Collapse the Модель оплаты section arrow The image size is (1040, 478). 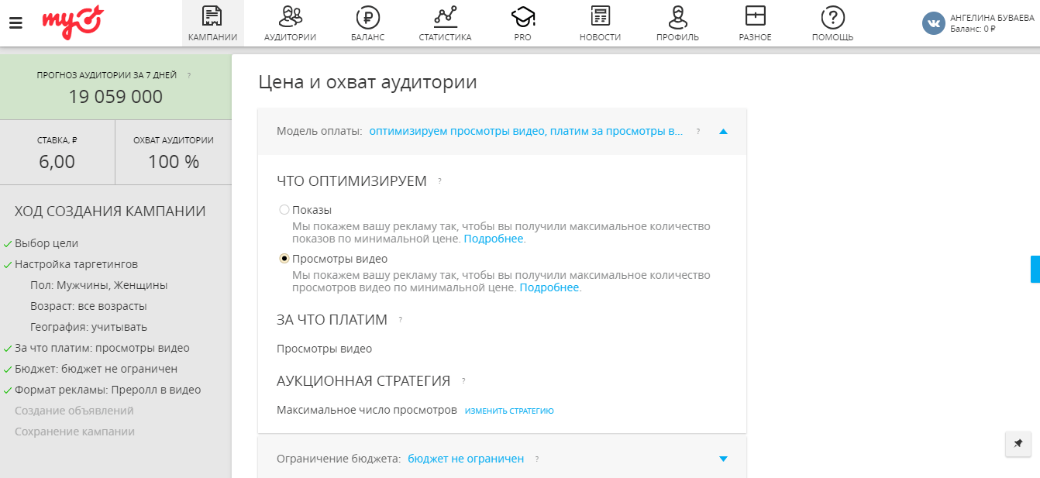click(723, 131)
